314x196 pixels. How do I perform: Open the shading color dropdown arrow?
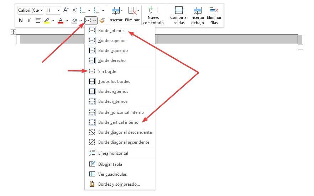point(80,21)
